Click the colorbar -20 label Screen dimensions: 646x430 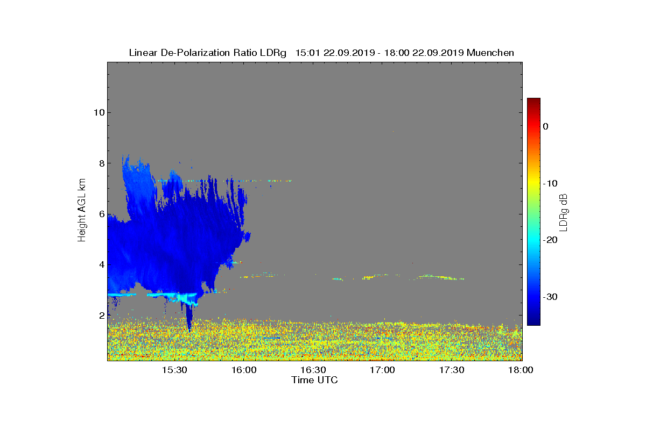(x=551, y=240)
